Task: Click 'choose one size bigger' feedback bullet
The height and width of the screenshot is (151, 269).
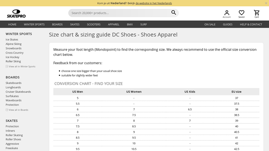Action: tap(91, 71)
